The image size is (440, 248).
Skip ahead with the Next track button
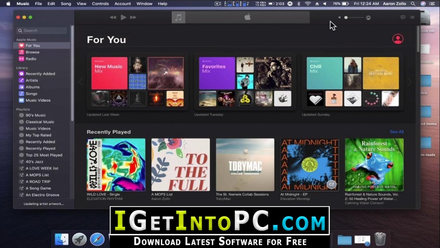point(133,17)
